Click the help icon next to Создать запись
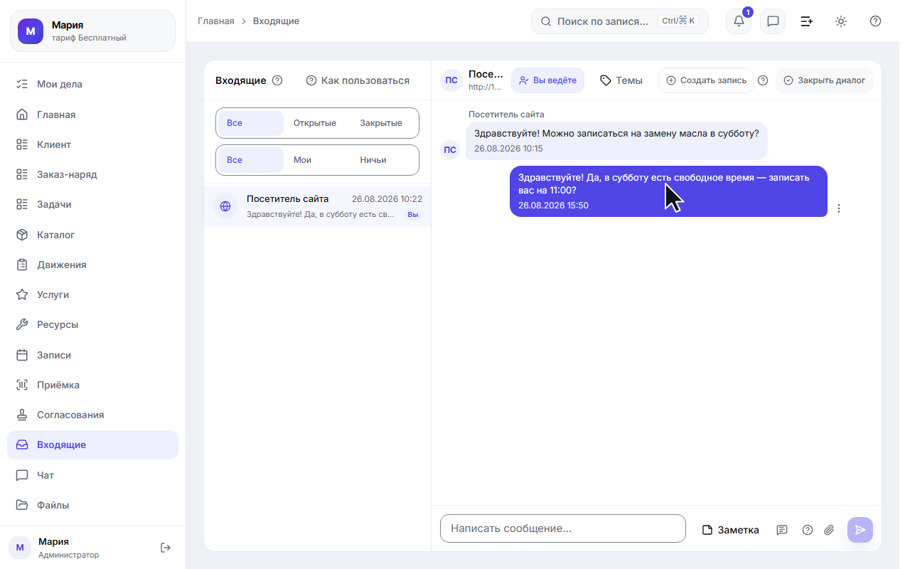This screenshot has width=910, height=569. pyautogui.click(x=763, y=80)
